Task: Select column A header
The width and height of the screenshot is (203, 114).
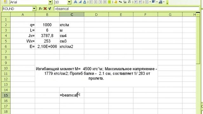Action: click(x=23, y=15)
